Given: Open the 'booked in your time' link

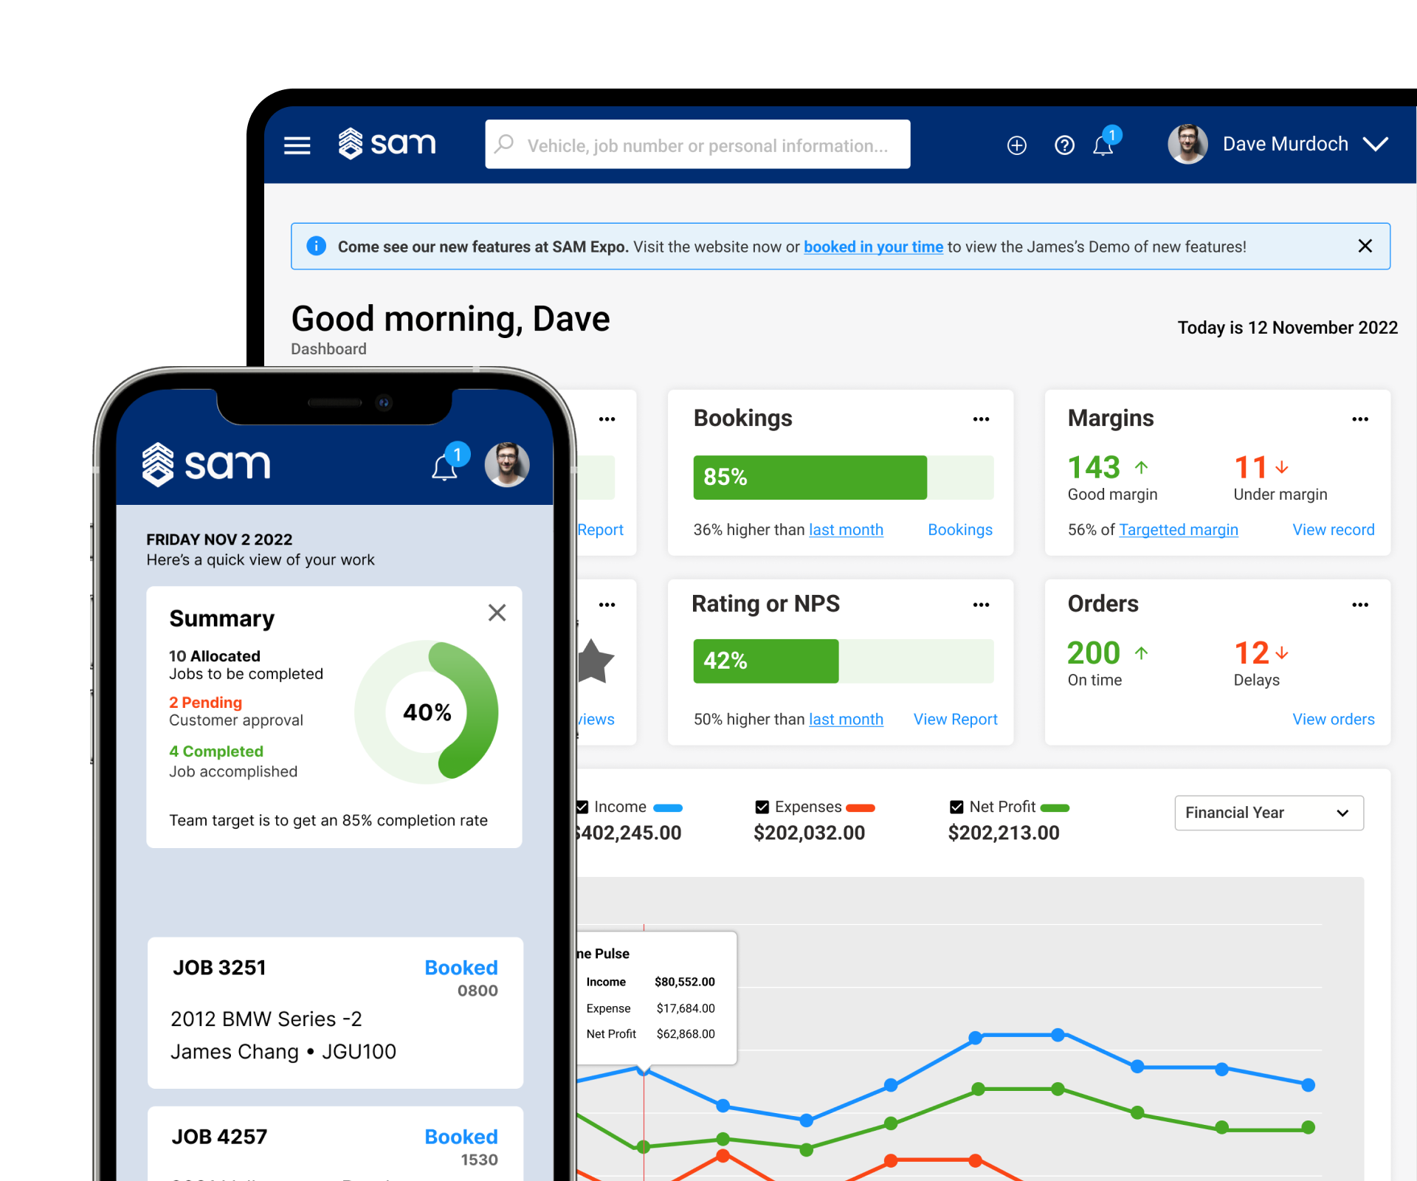Looking at the screenshot, I should tap(873, 247).
